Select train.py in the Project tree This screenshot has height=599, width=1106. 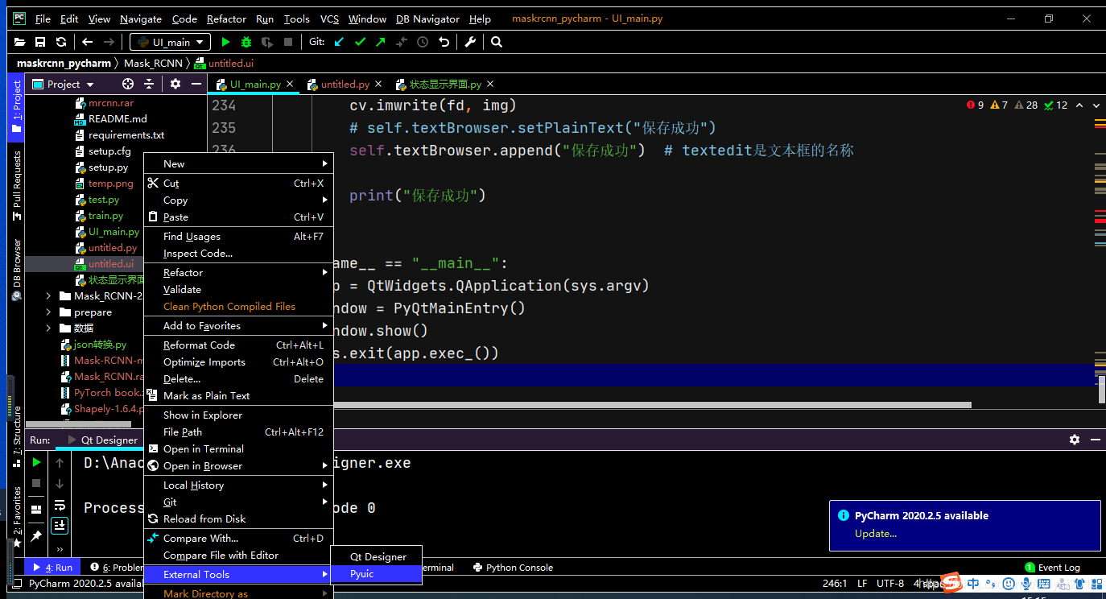pos(105,216)
